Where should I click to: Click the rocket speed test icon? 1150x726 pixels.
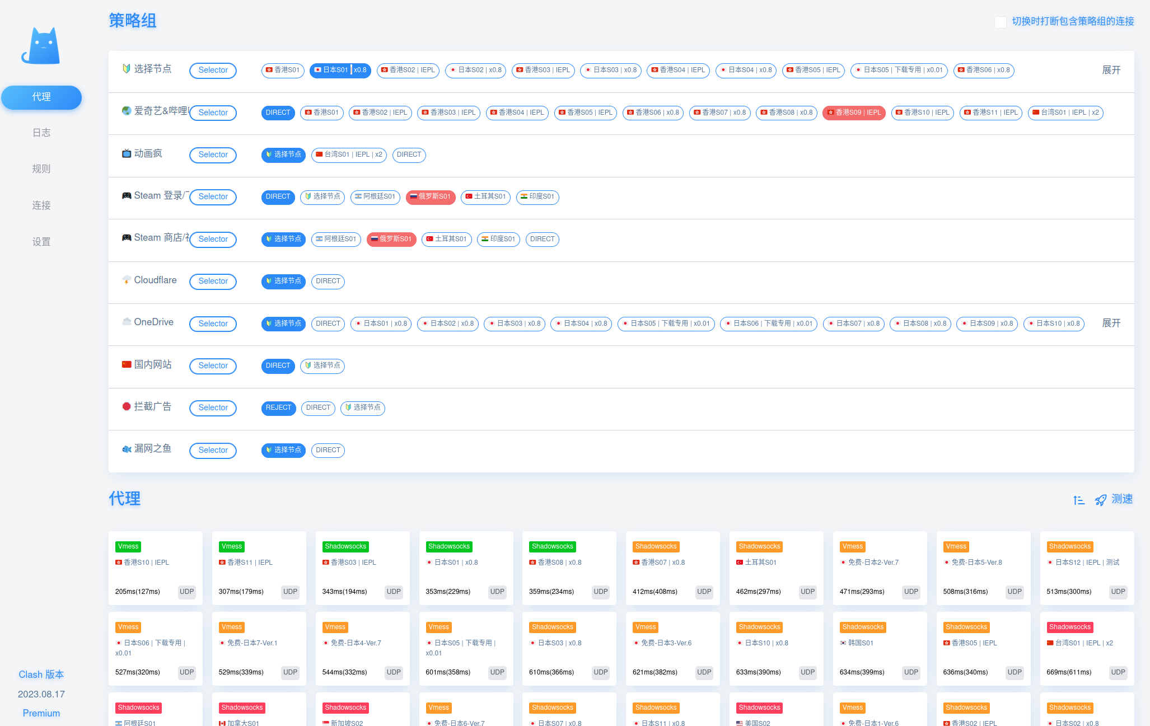click(x=1100, y=500)
